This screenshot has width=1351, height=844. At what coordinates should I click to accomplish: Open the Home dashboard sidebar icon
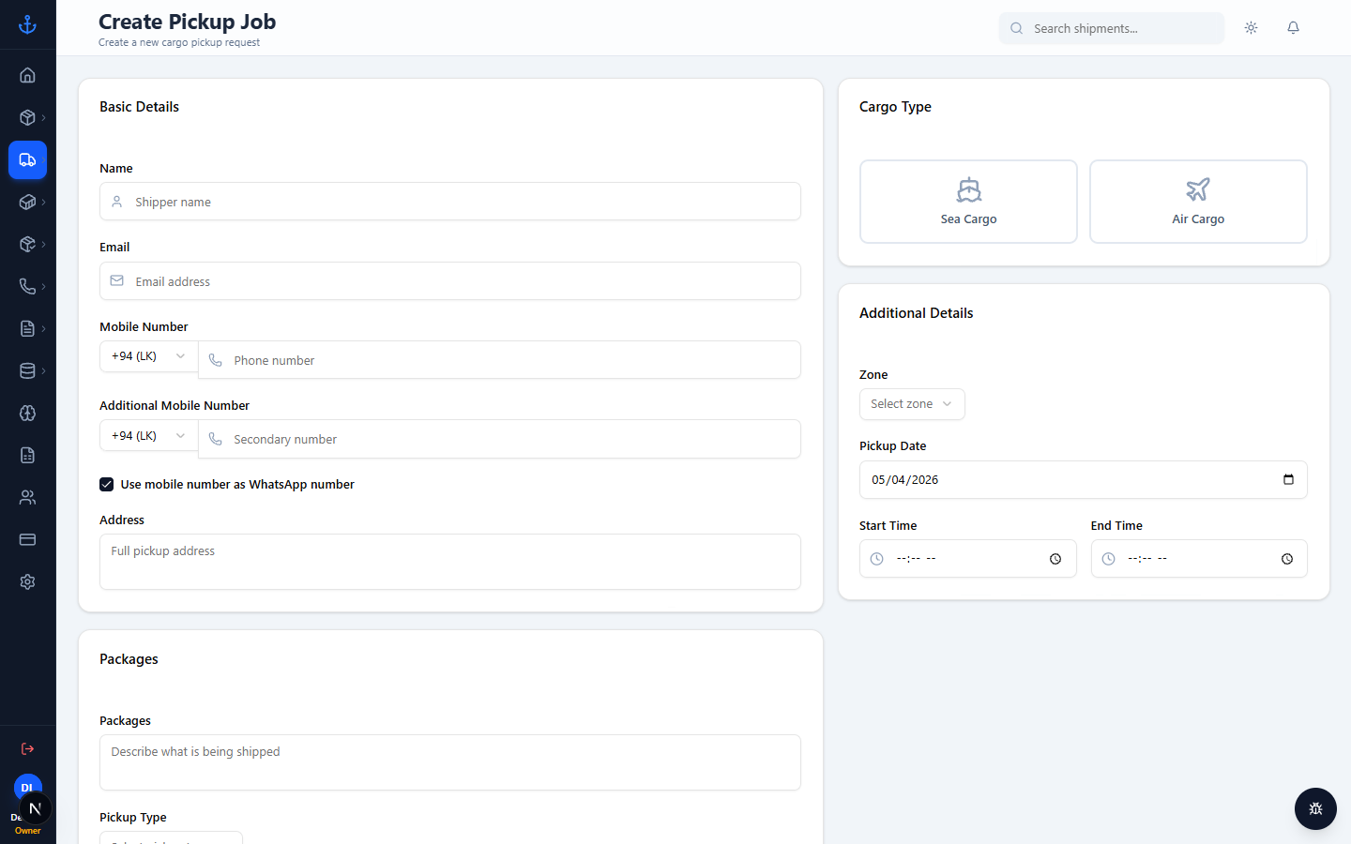[x=27, y=75]
